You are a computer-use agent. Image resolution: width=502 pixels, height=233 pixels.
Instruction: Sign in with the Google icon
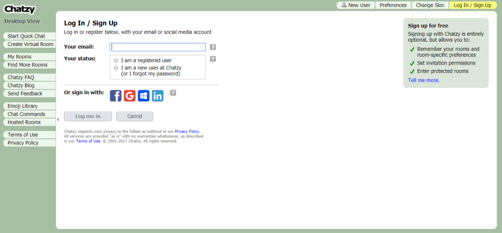pos(129,96)
